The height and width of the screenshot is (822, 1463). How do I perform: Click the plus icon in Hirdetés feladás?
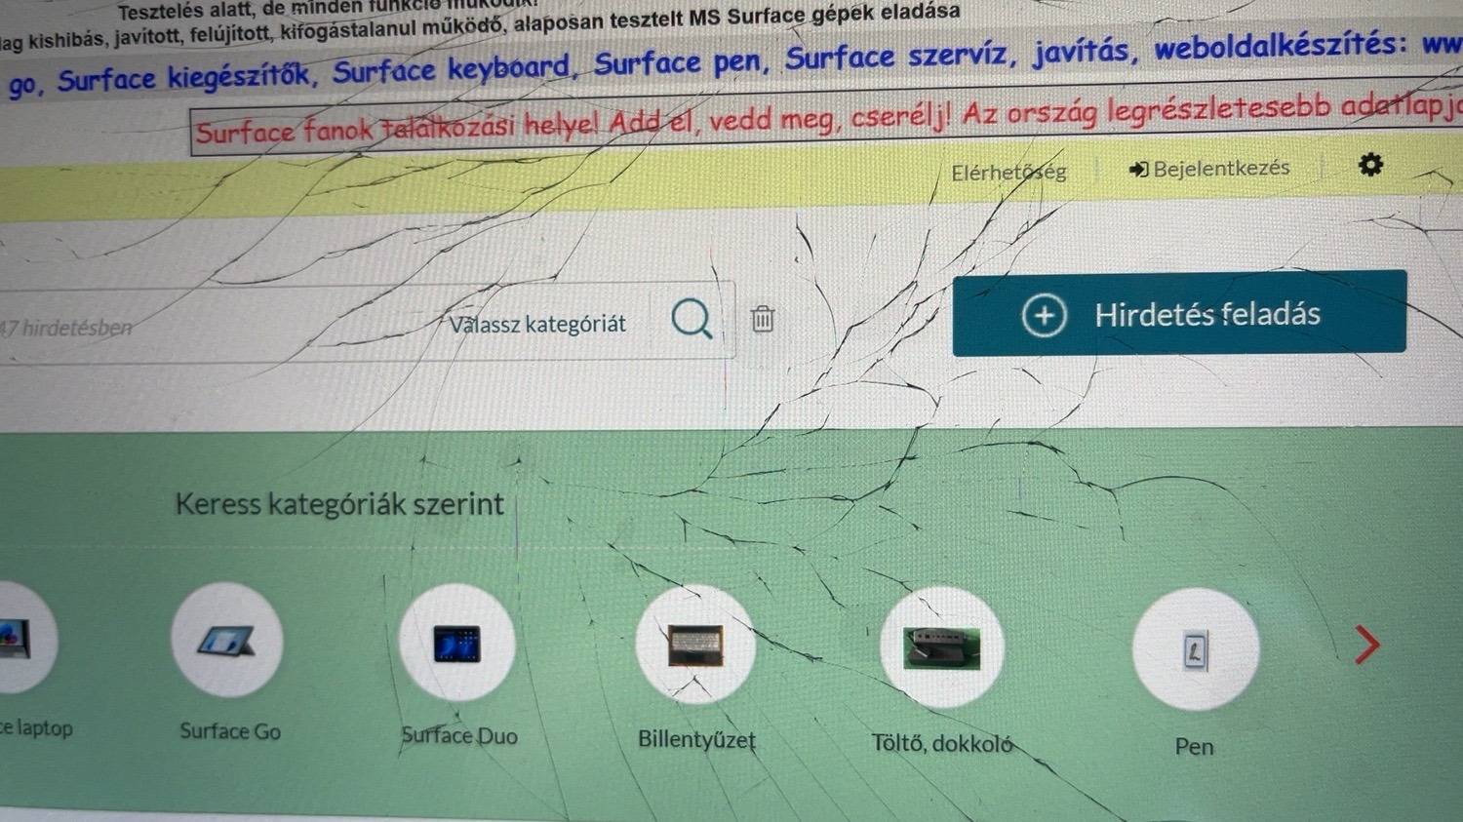coord(1044,315)
